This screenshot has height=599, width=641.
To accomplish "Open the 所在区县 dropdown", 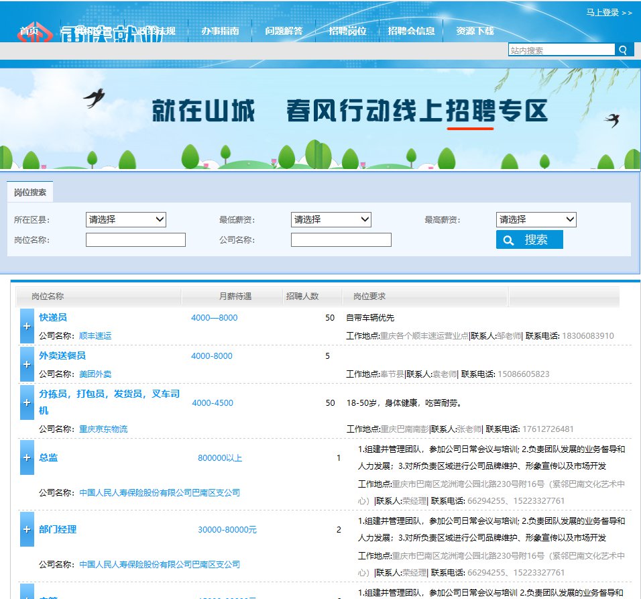I will tap(125, 219).
